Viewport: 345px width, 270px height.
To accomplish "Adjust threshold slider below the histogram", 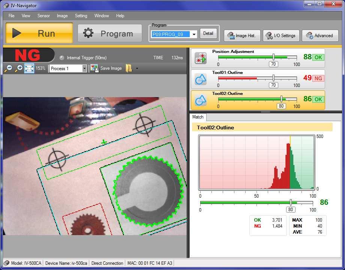I will point(291,202).
